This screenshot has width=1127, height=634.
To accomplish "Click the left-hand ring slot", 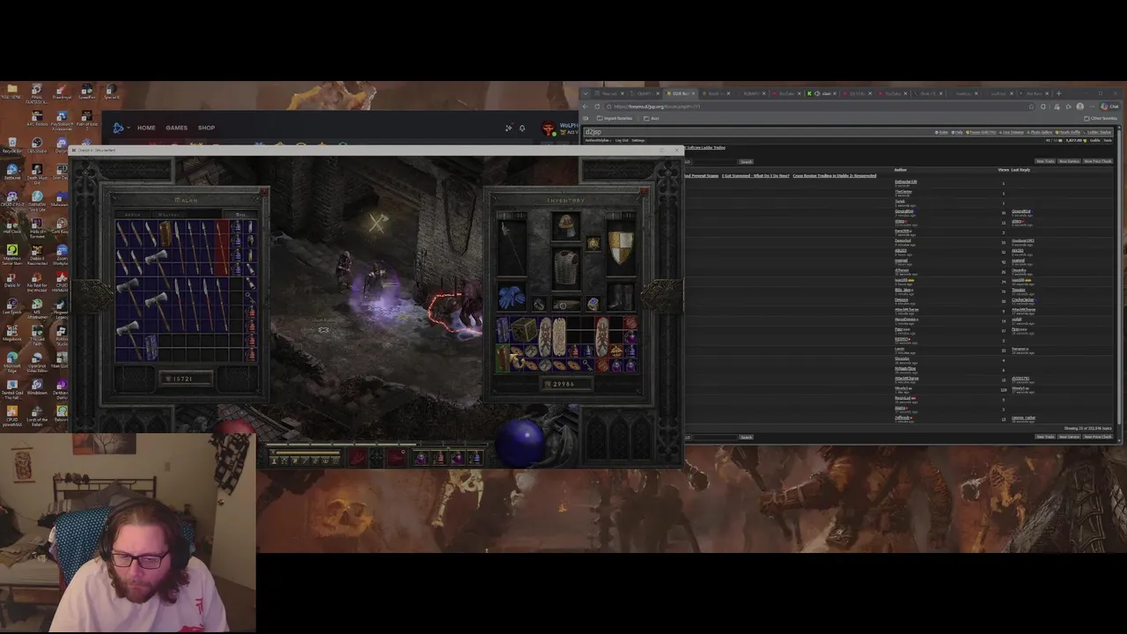I will [x=539, y=304].
